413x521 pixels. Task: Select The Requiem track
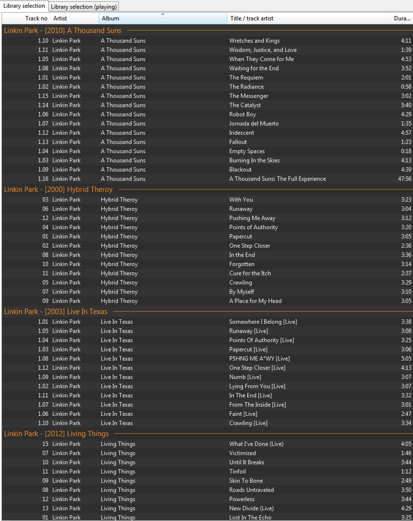point(207,78)
